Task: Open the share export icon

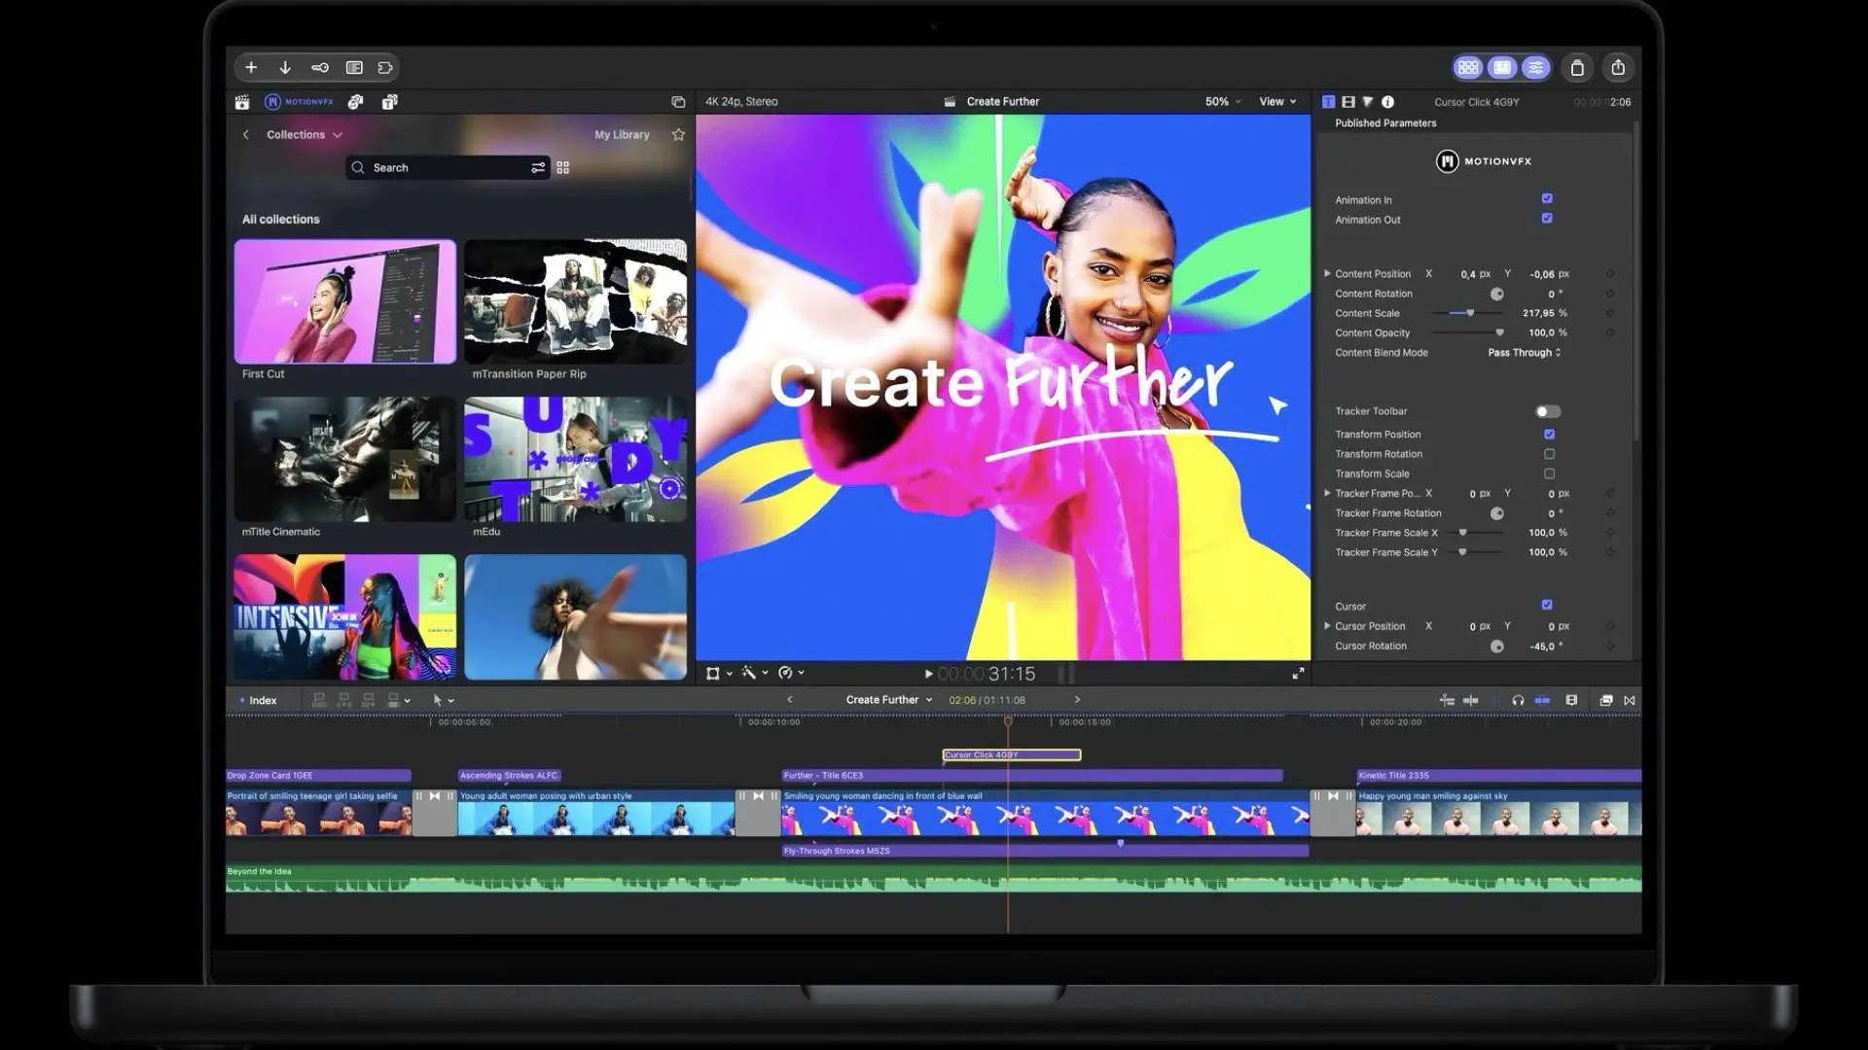Action: click(1618, 68)
